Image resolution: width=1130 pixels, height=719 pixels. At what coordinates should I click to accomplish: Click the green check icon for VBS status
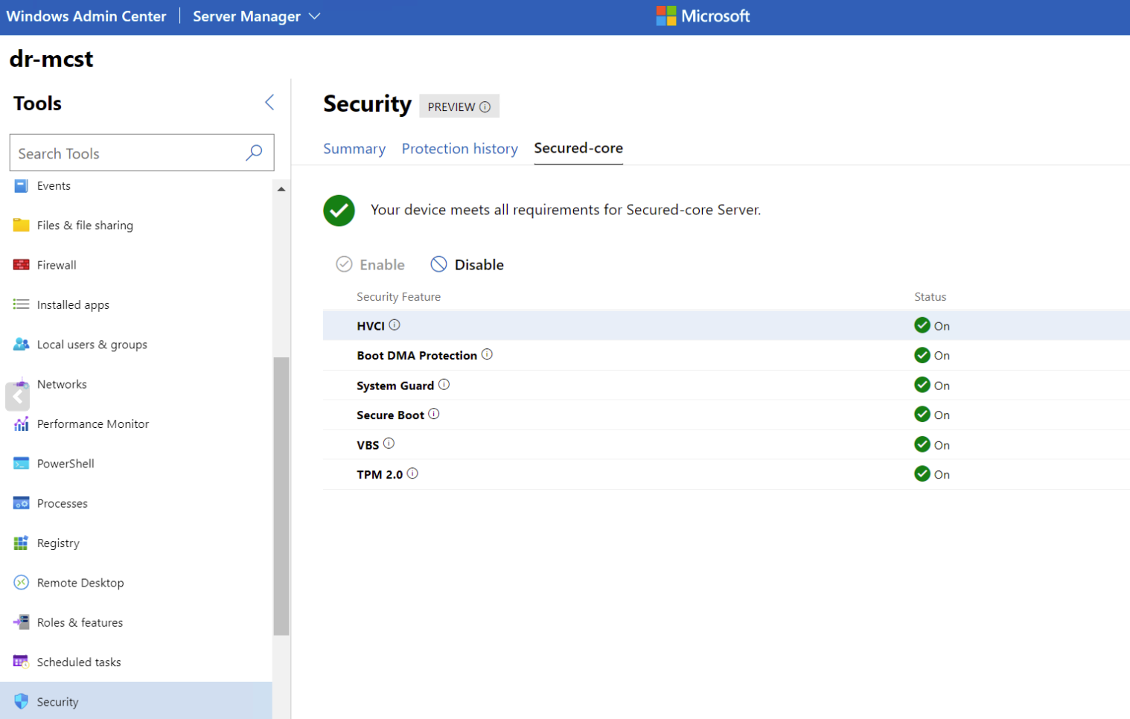922,444
